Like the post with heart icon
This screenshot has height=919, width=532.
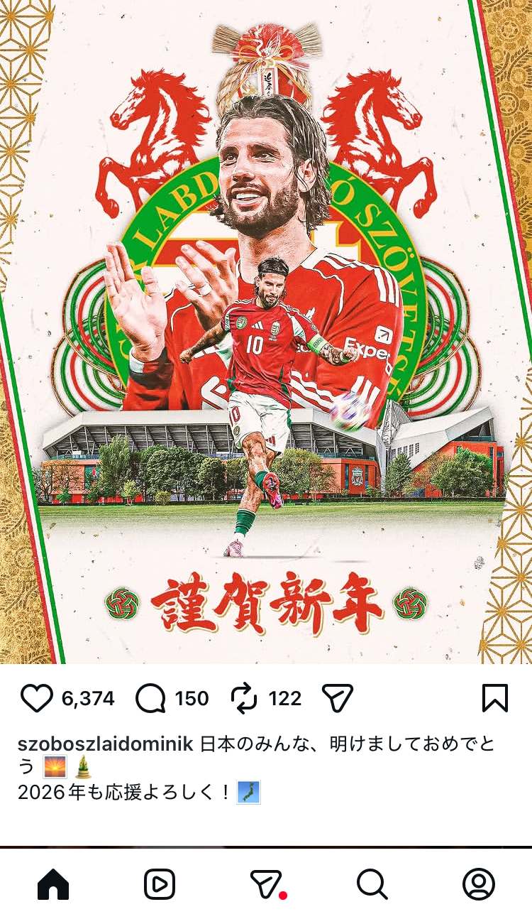37,699
